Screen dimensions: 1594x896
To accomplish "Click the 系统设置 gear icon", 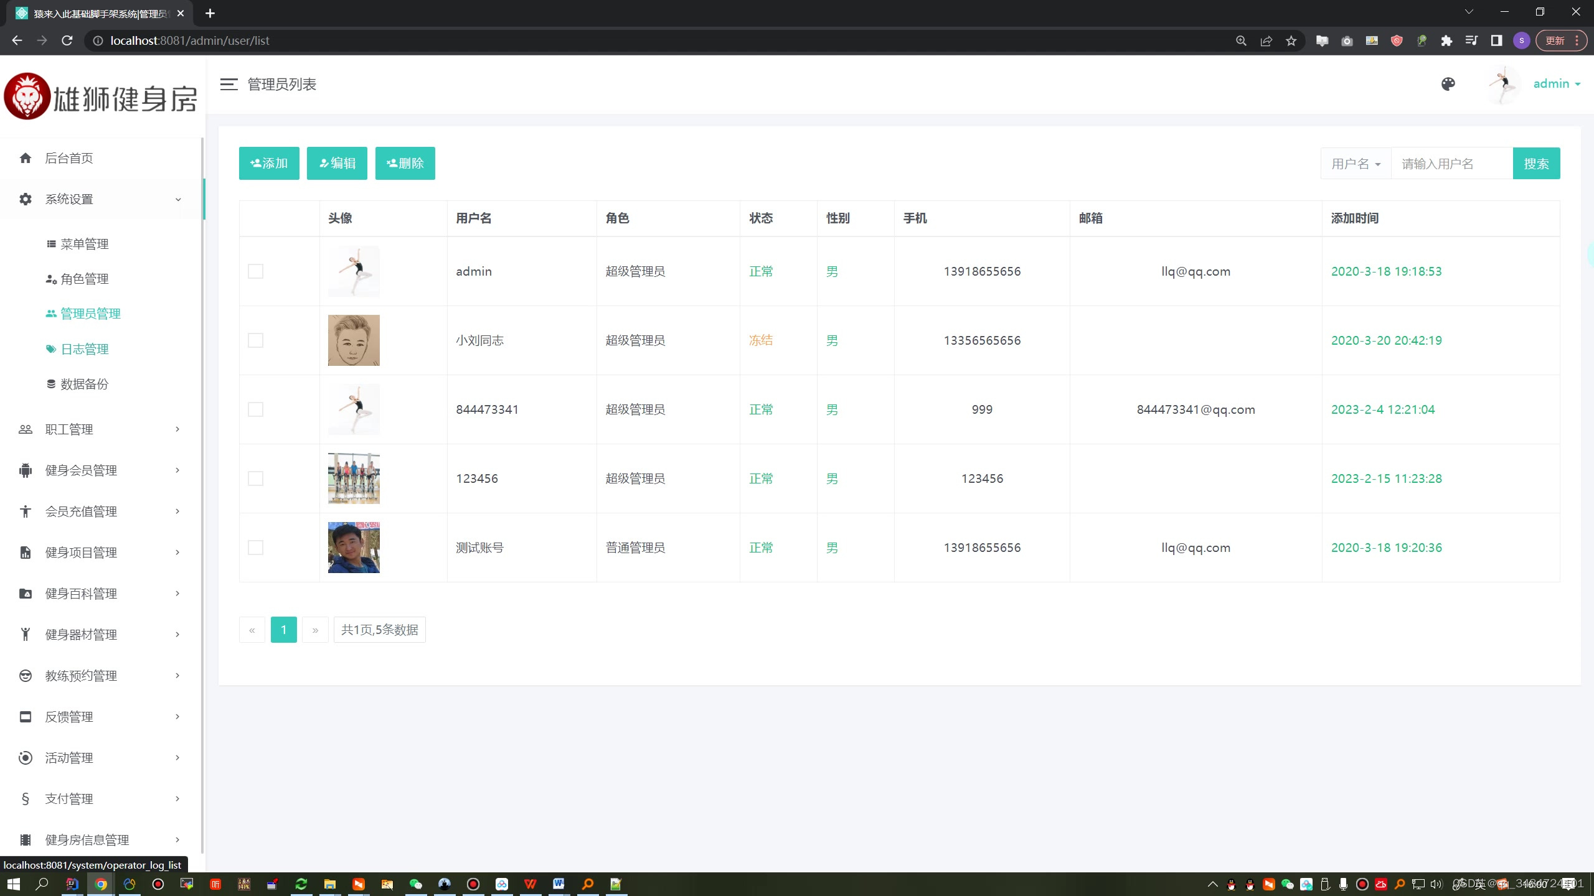I will [x=26, y=199].
